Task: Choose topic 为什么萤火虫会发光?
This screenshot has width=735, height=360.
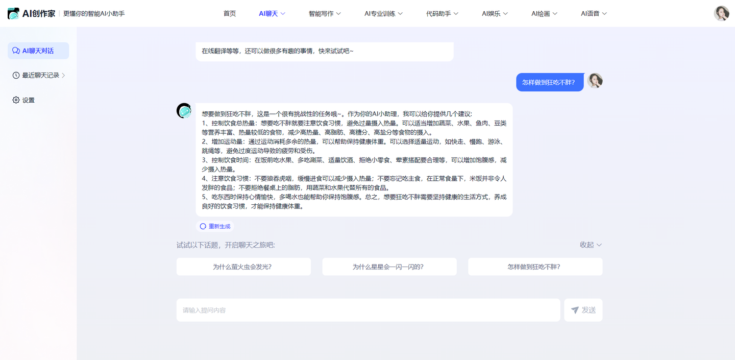Action: click(243, 267)
